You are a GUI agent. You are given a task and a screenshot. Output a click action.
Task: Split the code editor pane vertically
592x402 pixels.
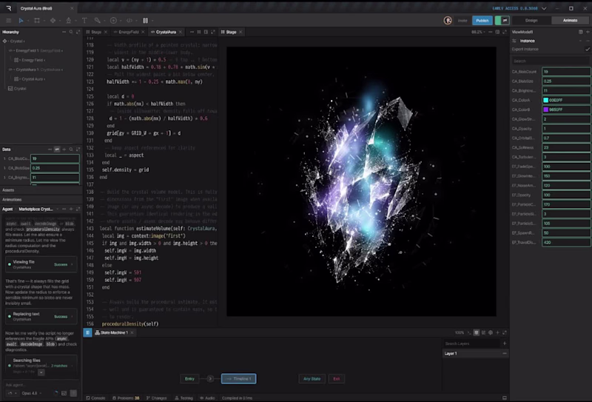click(x=206, y=32)
